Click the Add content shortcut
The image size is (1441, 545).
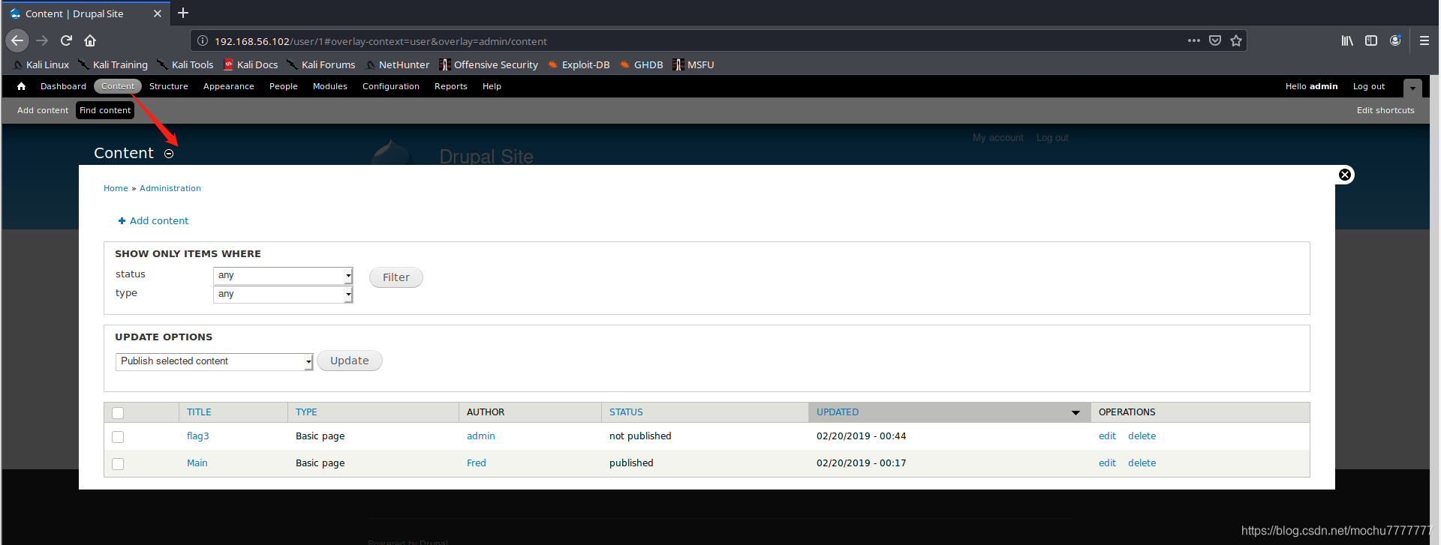43,110
